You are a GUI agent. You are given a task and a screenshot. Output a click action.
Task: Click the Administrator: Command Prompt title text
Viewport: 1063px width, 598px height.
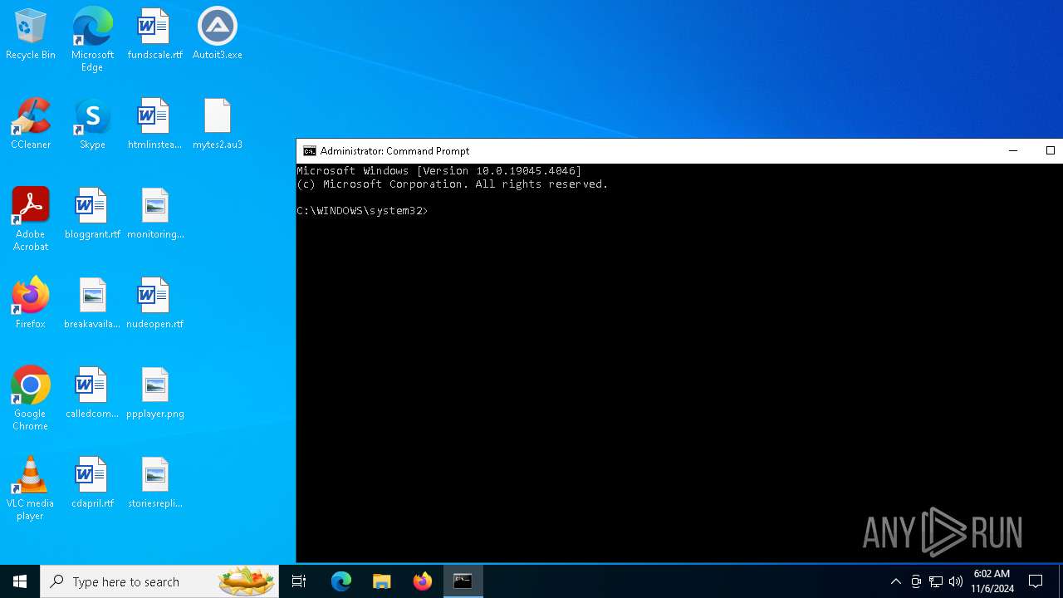394,151
